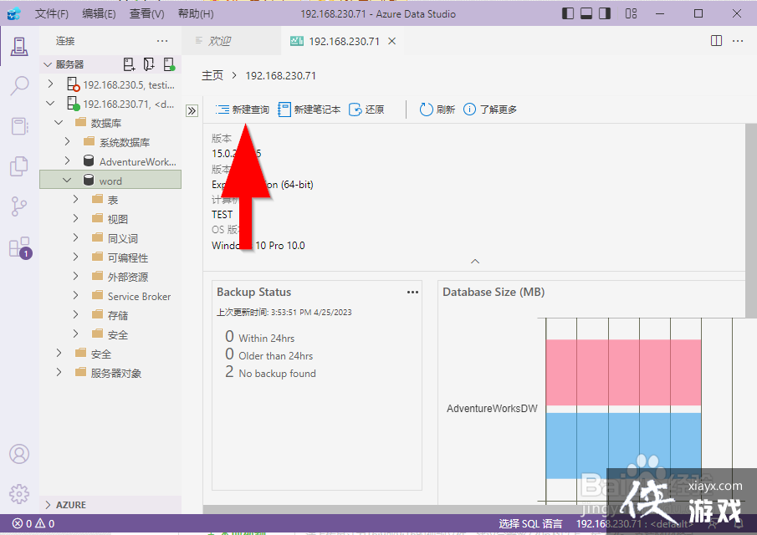Click the new server group icon

click(x=147, y=64)
